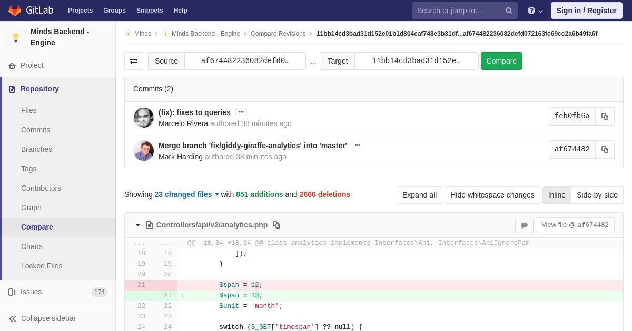This screenshot has height=331, width=632.
Task: Go to Commits in repository sidebar
Action: [35, 130]
